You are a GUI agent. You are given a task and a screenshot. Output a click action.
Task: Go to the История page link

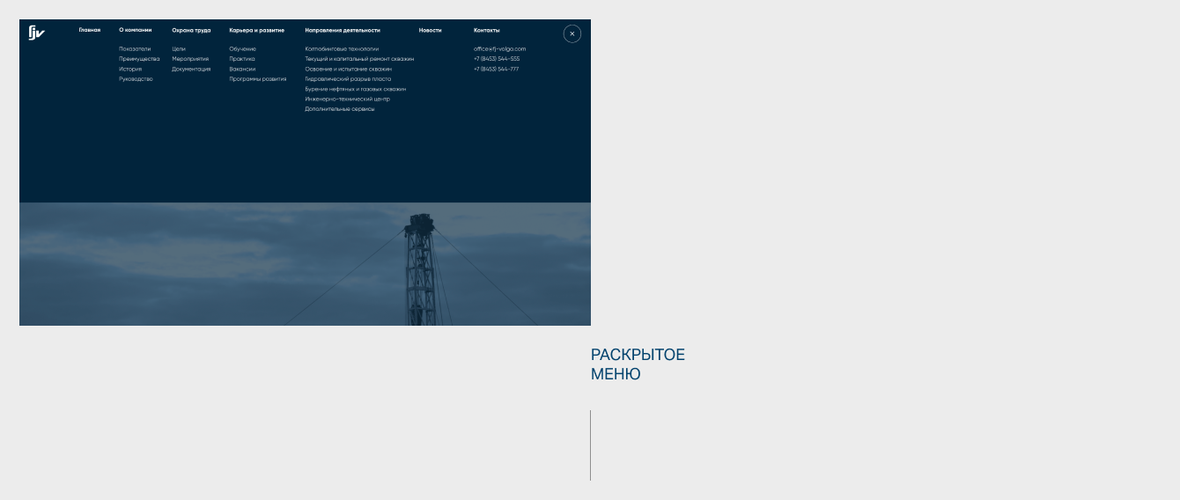coord(130,69)
